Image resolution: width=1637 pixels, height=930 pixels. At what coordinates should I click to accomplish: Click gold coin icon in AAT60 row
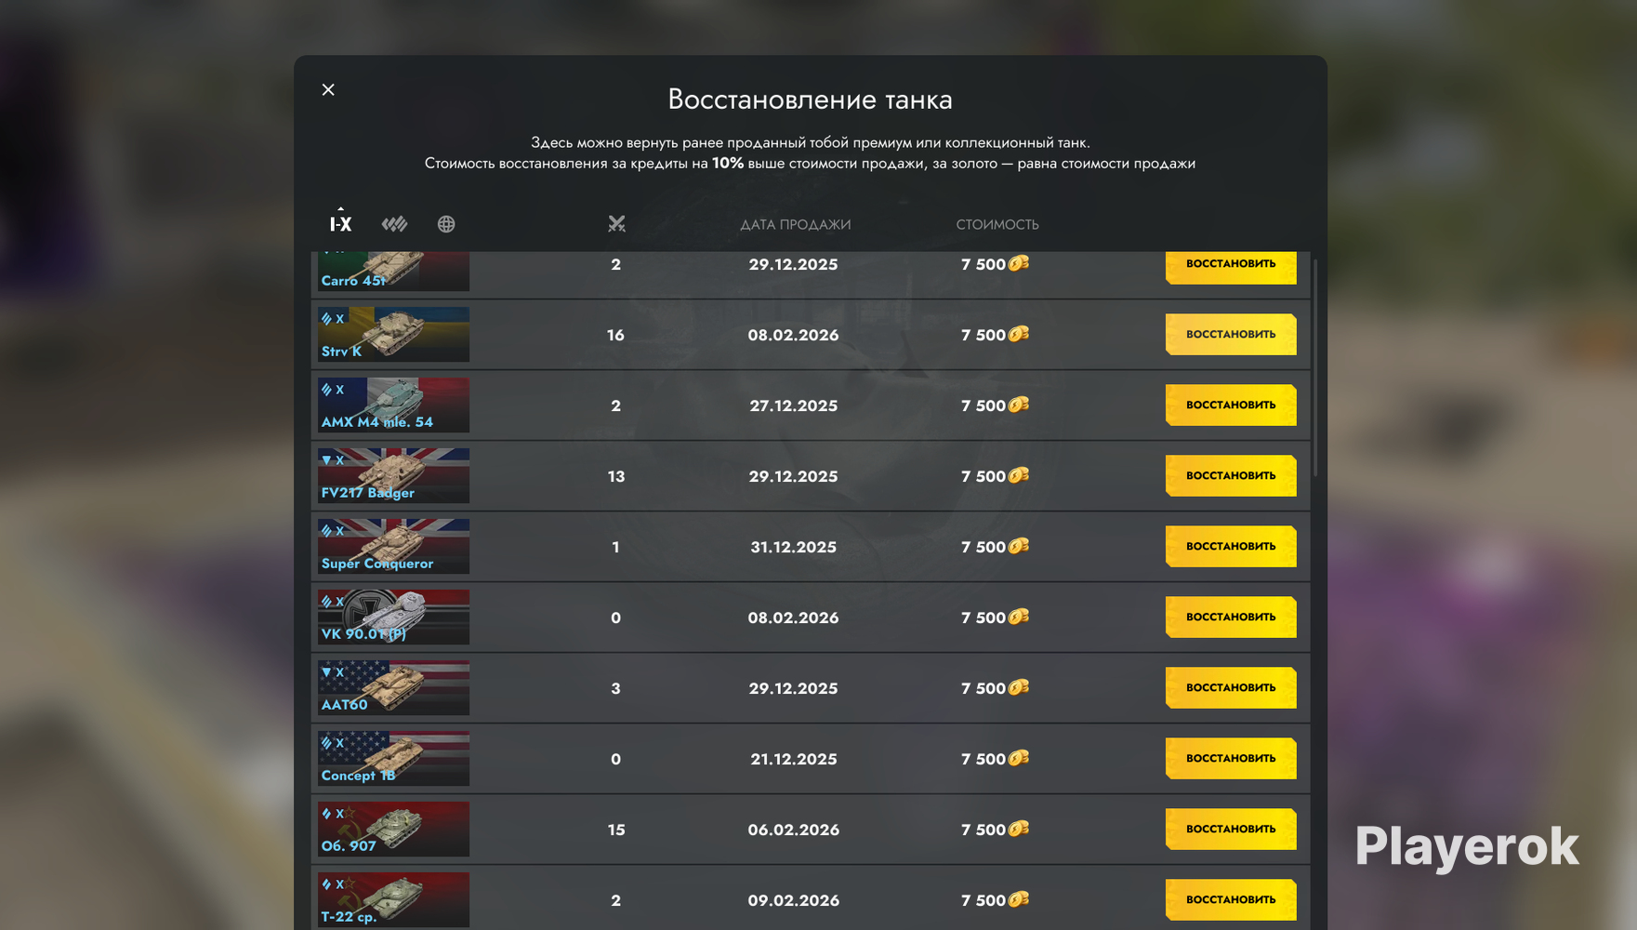1019,687
